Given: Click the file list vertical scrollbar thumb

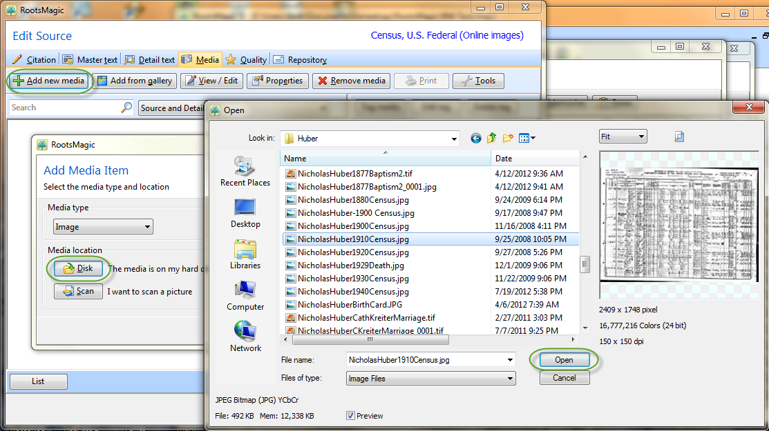Looking at the screenshot, I should tap(585, 264).
